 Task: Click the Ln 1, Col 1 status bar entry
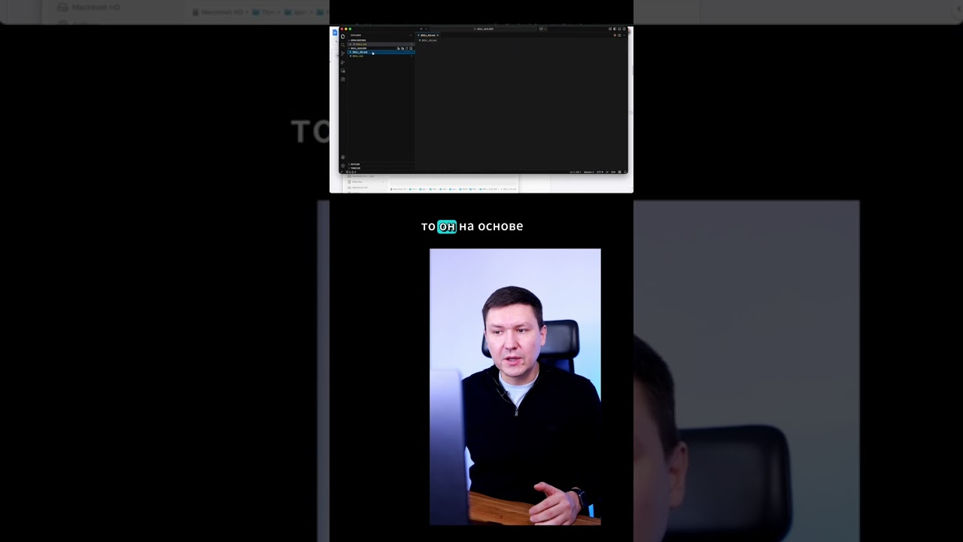(576, 172)
